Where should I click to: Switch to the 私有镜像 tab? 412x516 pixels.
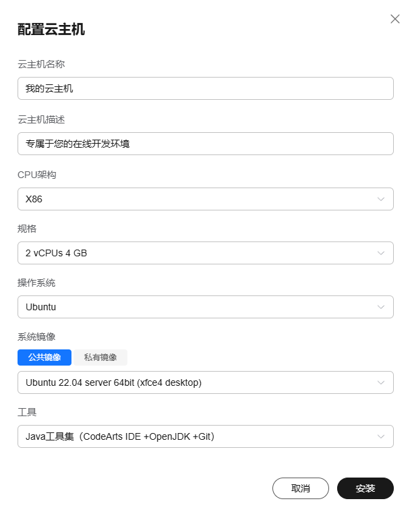(x=100, y=357)
